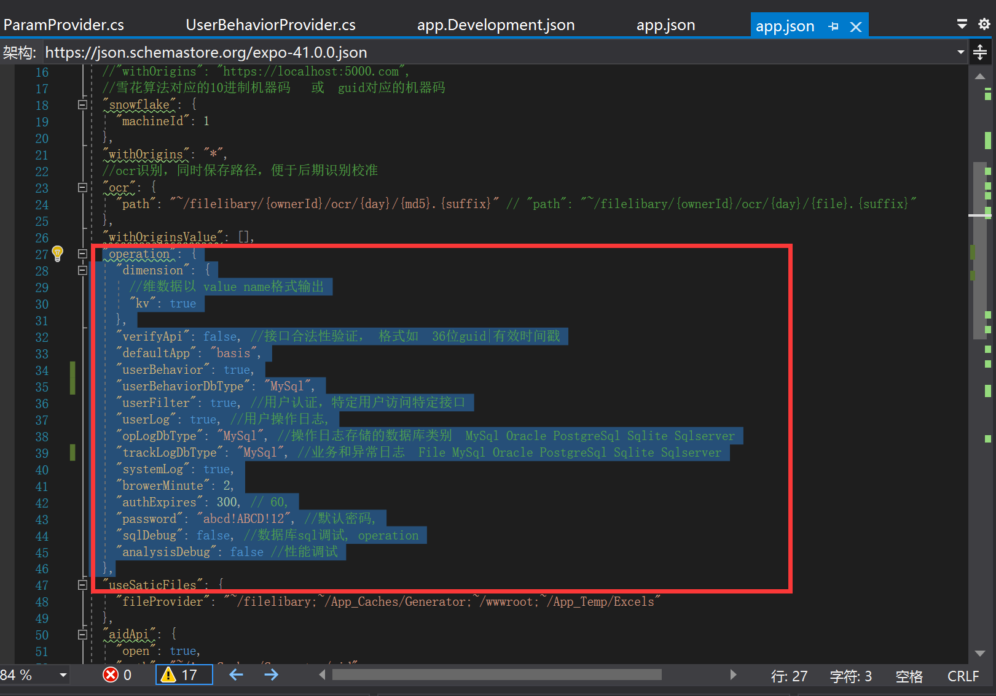The height and width of the screenshot is (696, 996).
Task: Collapse the "dimension" block
Action: click(x=82, y=270)
